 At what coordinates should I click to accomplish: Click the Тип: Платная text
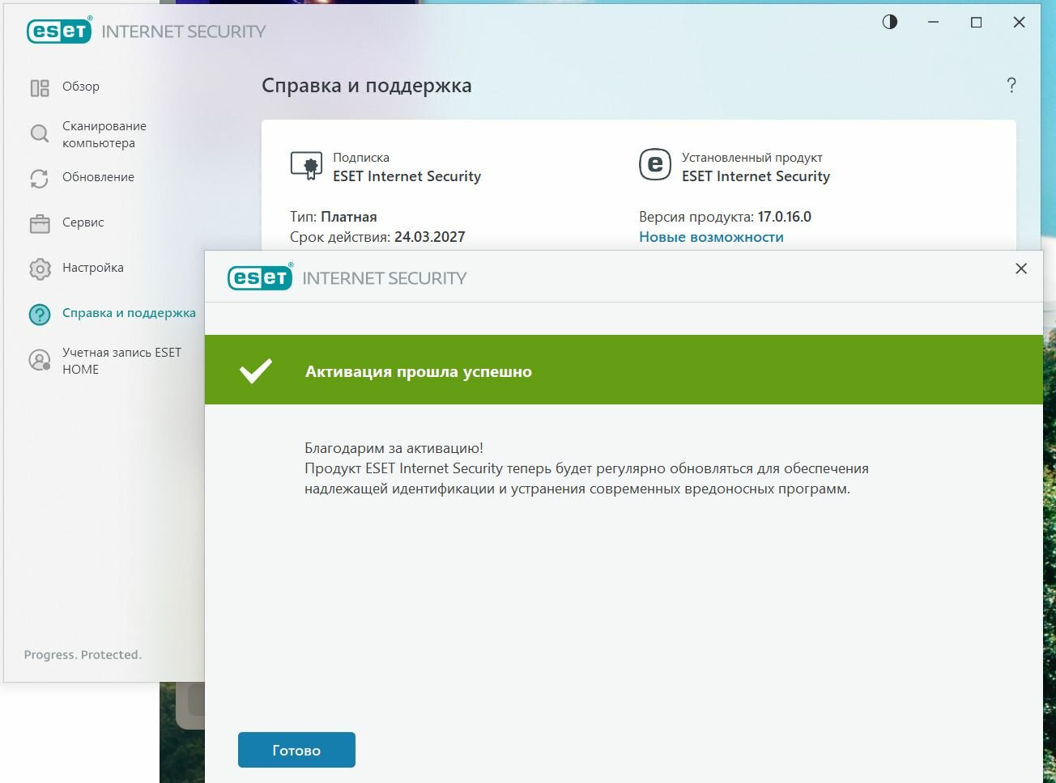(334, 217)
